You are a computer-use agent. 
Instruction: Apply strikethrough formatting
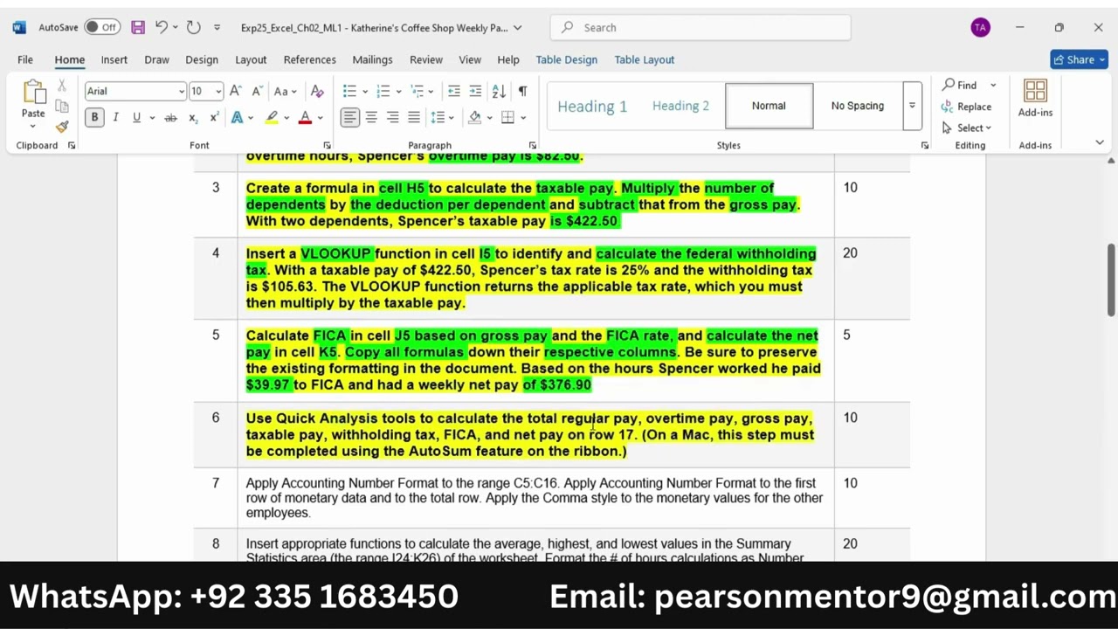[x=171, y=117]
